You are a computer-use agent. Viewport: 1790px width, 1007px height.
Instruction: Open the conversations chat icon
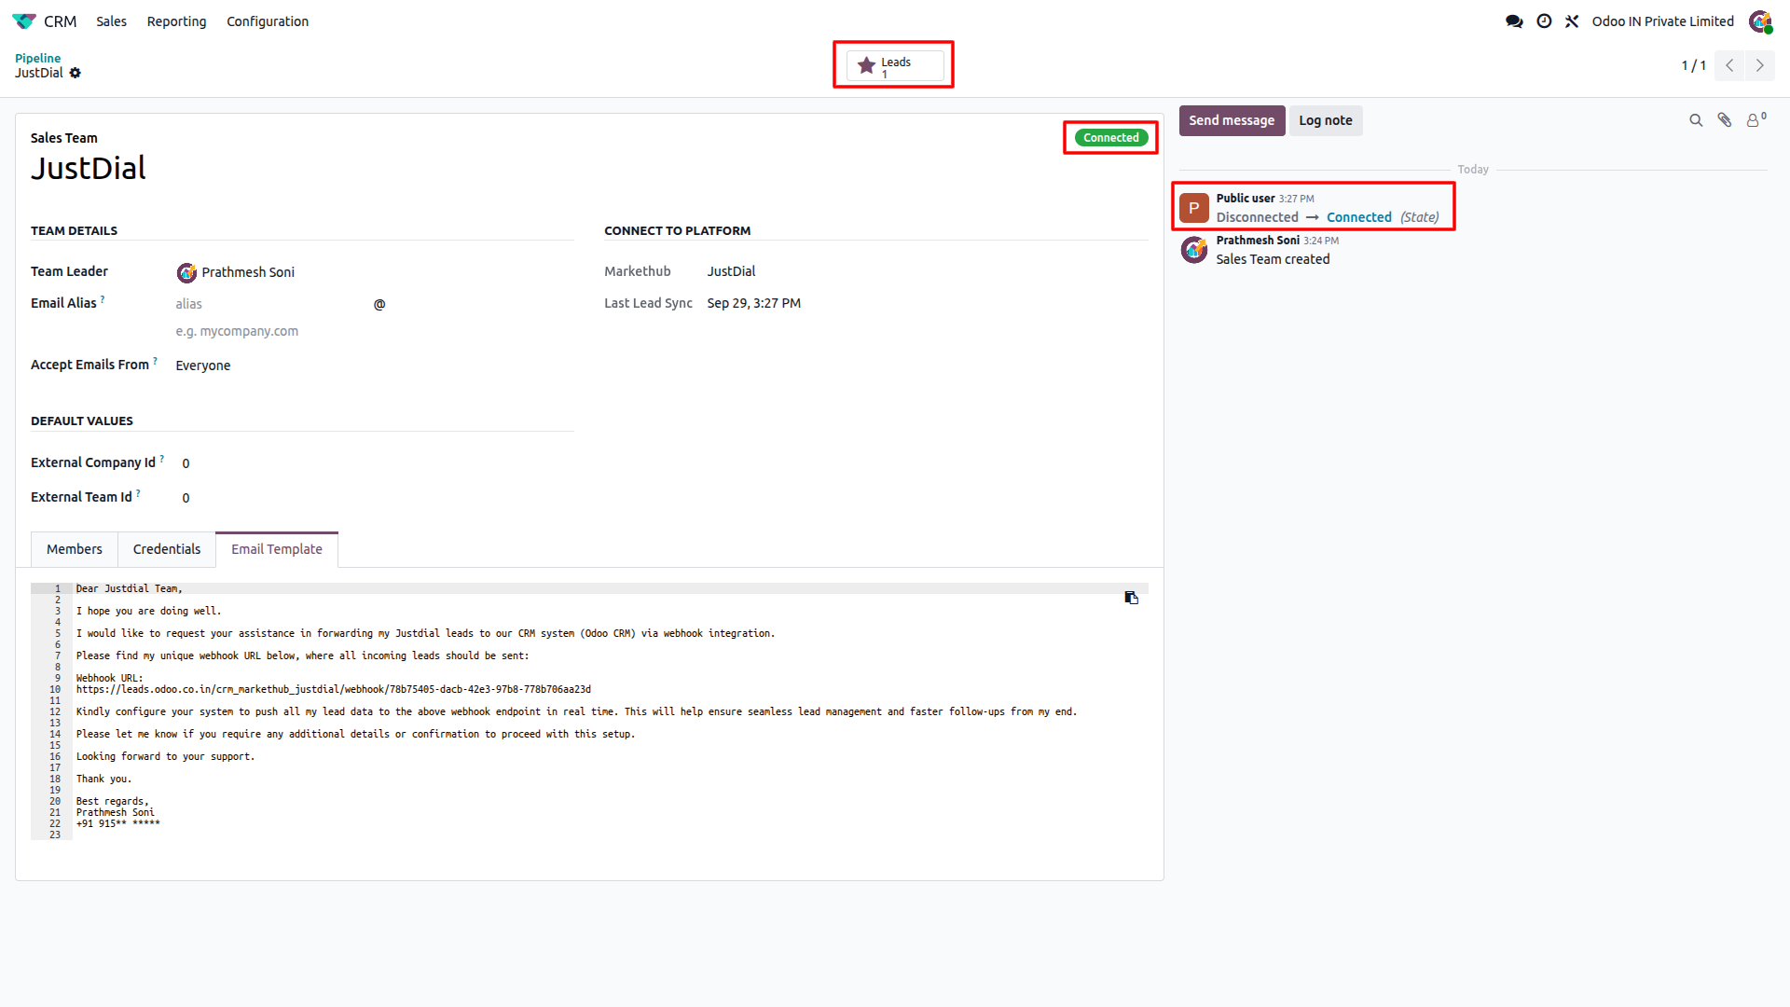1514,21
